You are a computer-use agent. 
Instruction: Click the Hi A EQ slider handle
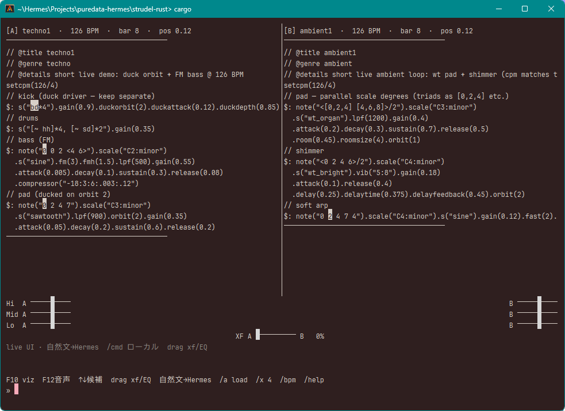53,301
